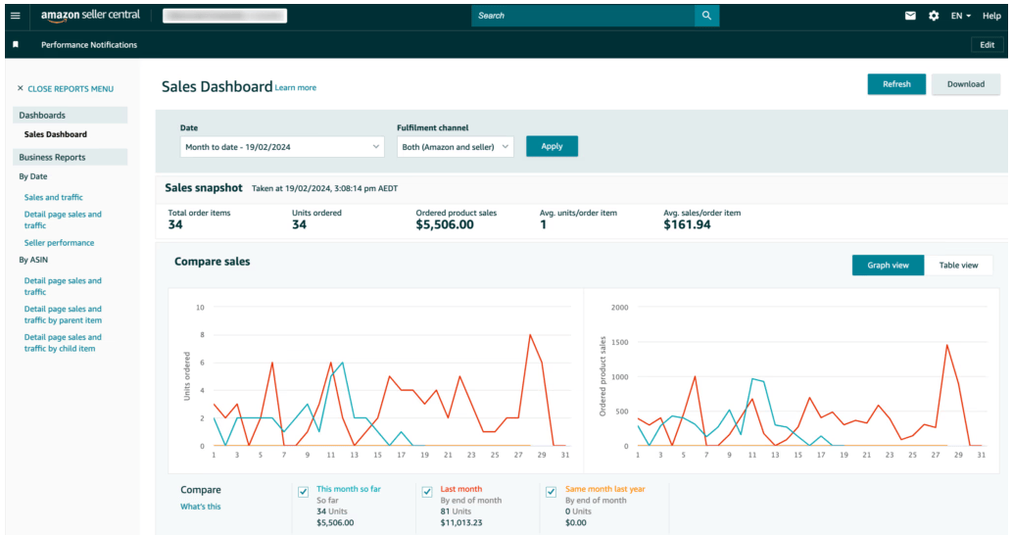1013x535 pixels.
Task: Toggle the Last month checkbox
Action: 427,492
